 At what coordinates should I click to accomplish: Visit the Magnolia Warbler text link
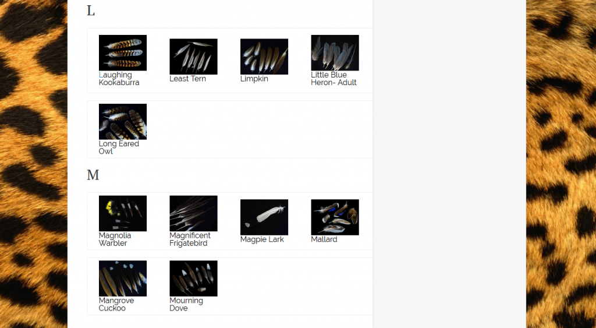pyautogui.click(x=115, y=239)
